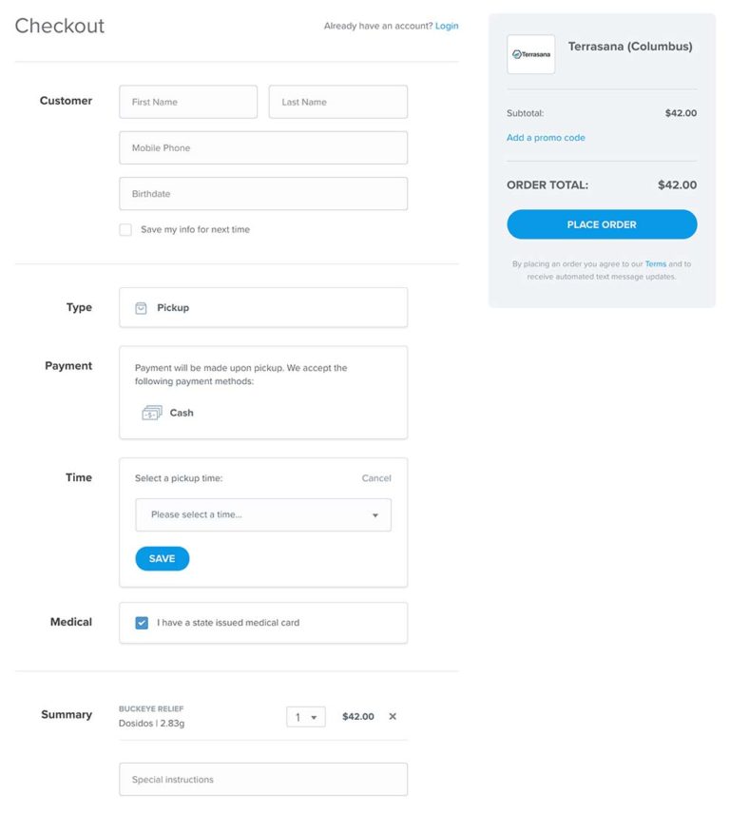
Task: Click the Birthdate field
Action: pos(262,194)
